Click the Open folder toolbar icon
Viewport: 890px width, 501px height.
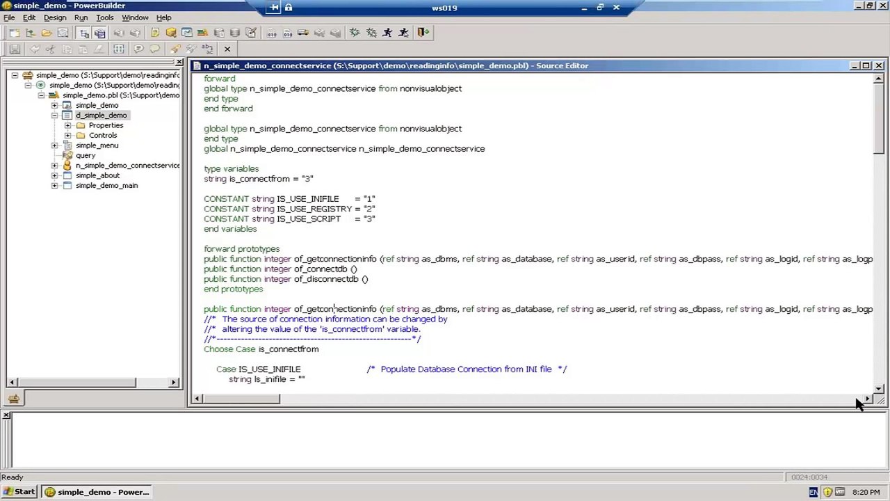coord(47,33)
